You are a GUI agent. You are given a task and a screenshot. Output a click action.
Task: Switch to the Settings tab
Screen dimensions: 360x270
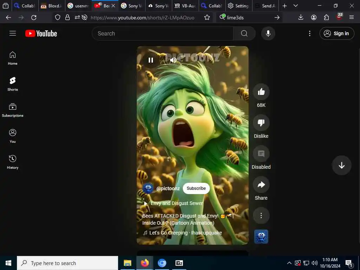click(x=239, y=6)
